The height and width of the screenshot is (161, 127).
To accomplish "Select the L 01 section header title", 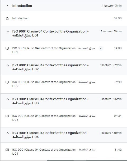I will [x=50, y=33].
